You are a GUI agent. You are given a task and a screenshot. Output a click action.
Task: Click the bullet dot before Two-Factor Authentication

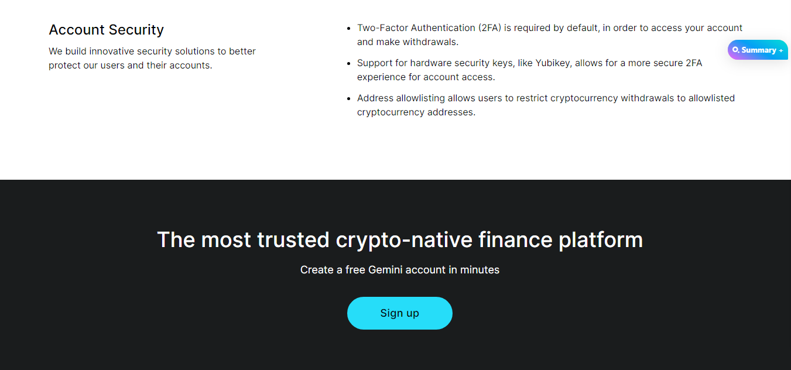click(x=349, y=28)
